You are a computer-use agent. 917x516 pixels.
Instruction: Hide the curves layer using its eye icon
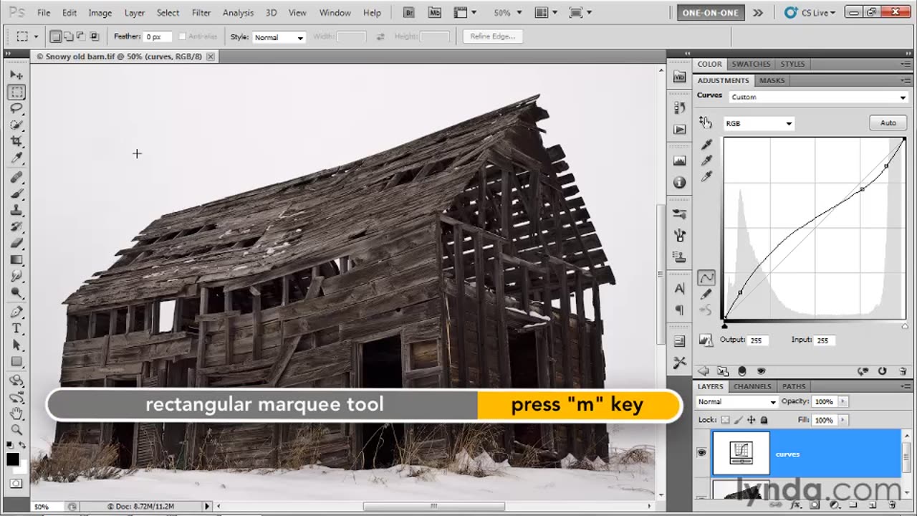[701, 453]
